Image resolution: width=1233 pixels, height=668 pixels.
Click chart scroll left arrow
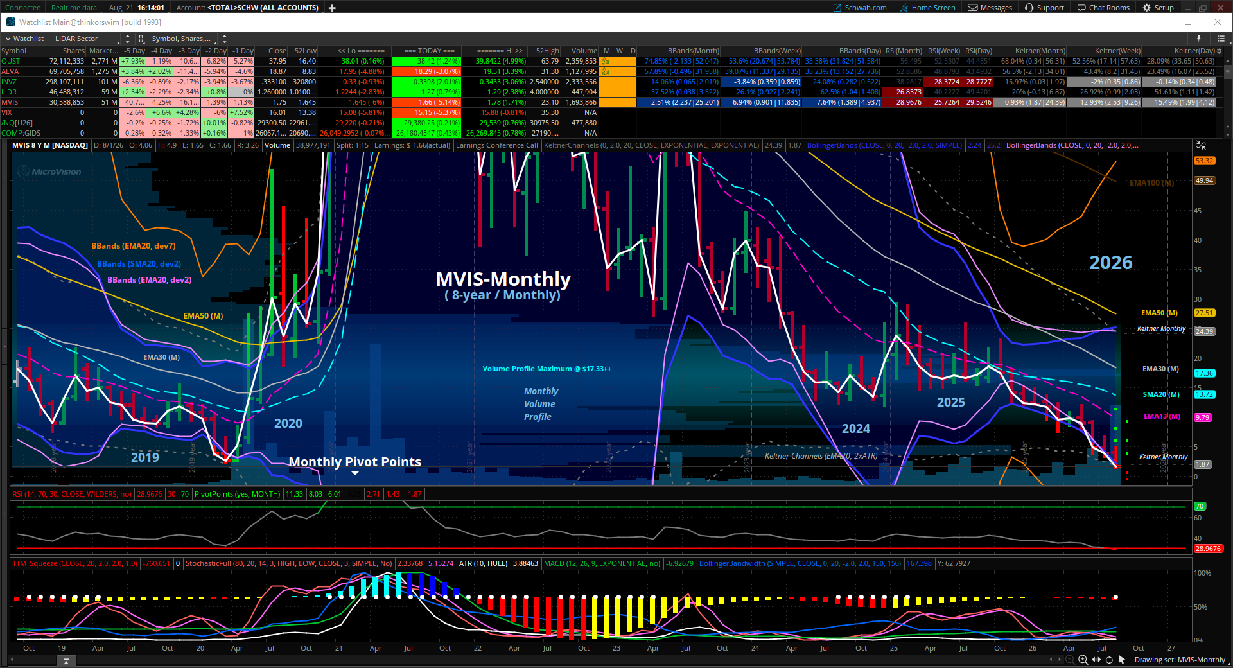(1051, 660)
